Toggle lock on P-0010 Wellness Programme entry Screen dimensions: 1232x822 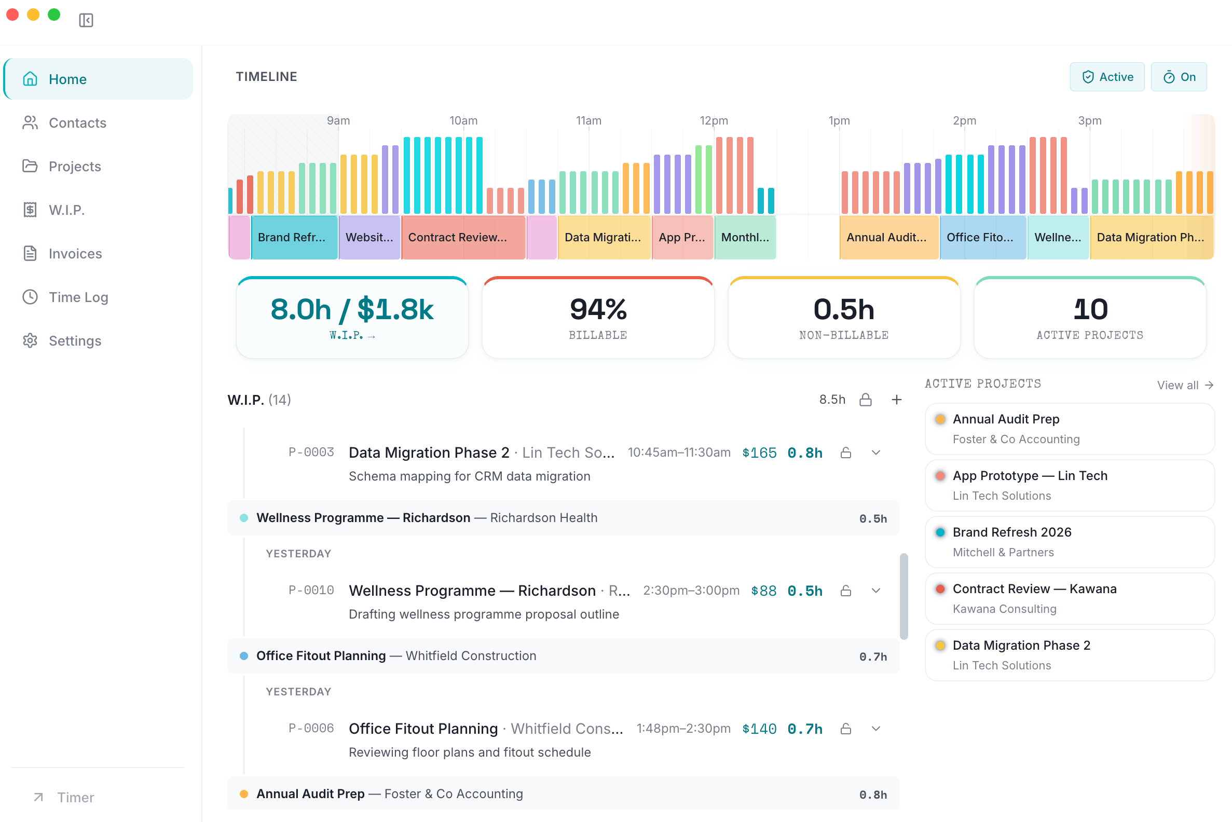[x=845, y=591]
